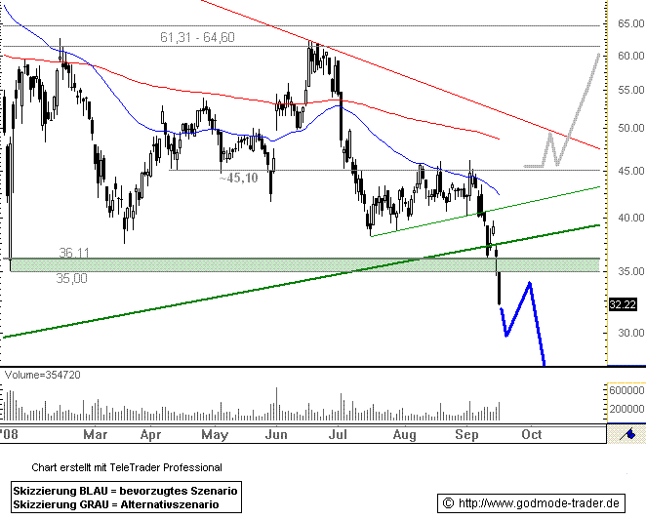Select the '35,00' support label

pyautogui.click(x=71, y=279)
